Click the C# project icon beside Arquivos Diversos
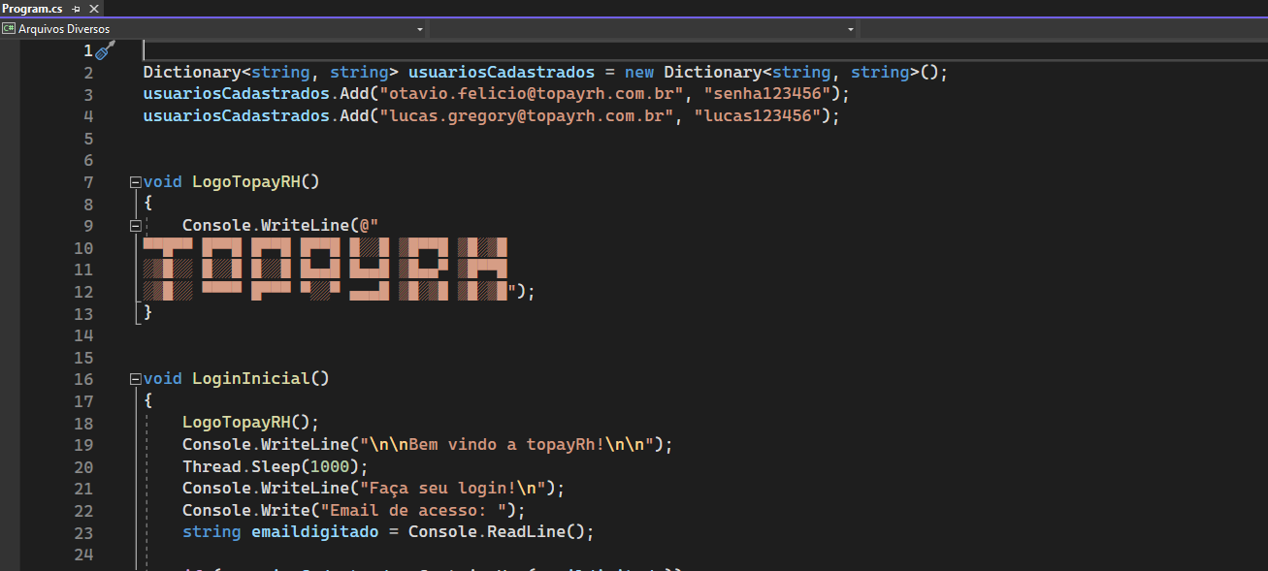 tap(9, 29)
